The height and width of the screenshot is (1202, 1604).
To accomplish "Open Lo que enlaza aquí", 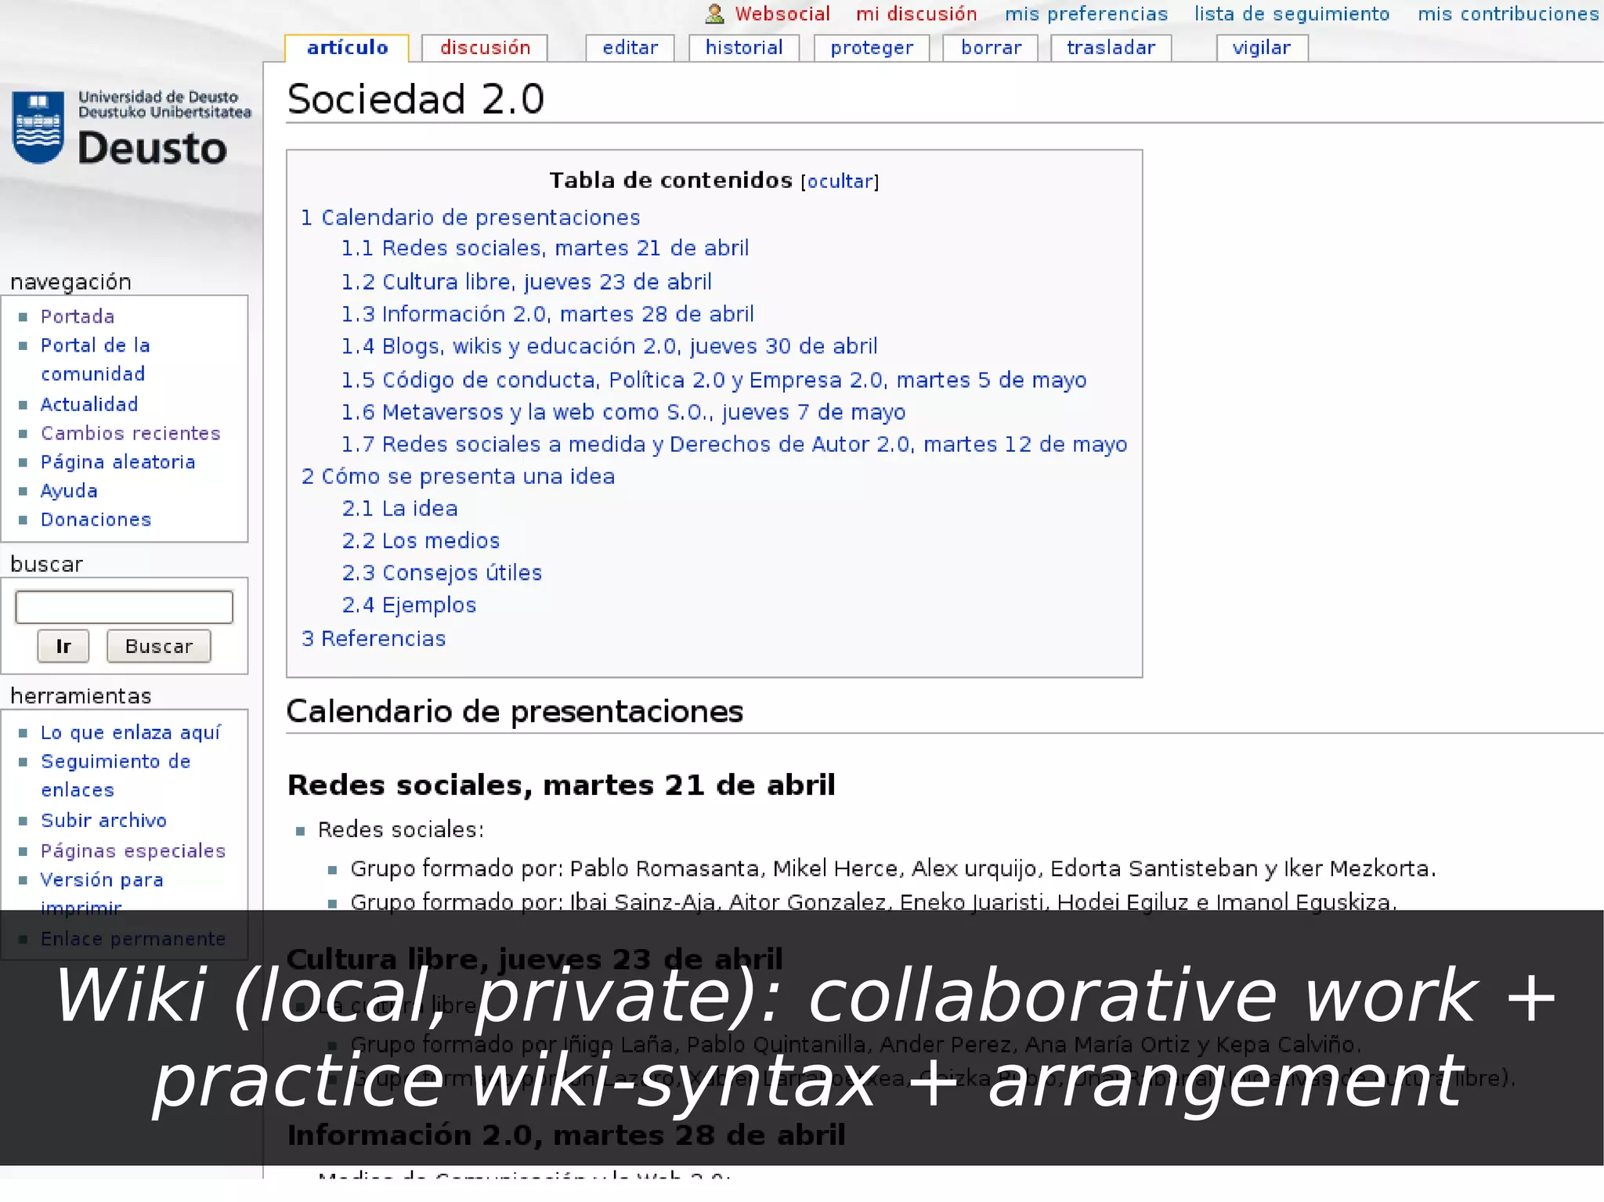I will pos(131,733).
